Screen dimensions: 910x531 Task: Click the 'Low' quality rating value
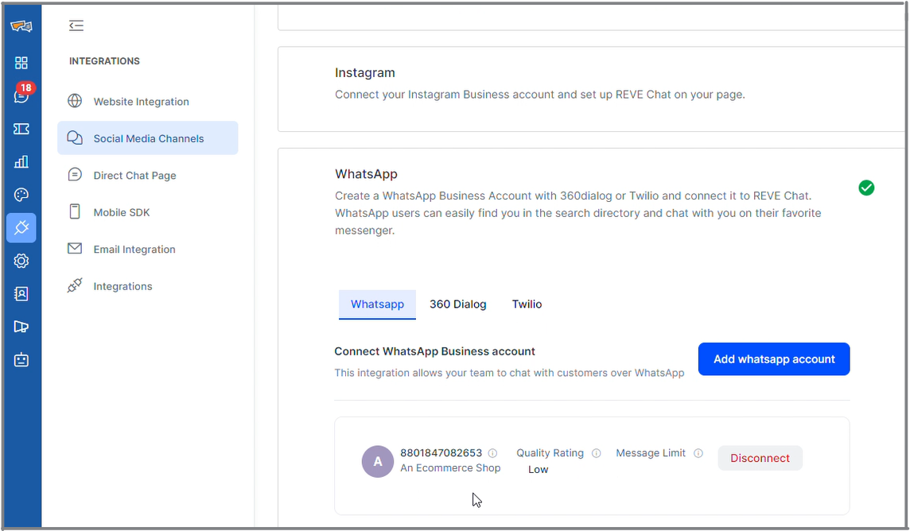538,470
